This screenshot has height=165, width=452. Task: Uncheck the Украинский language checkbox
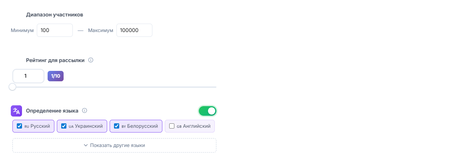point(64,126)
